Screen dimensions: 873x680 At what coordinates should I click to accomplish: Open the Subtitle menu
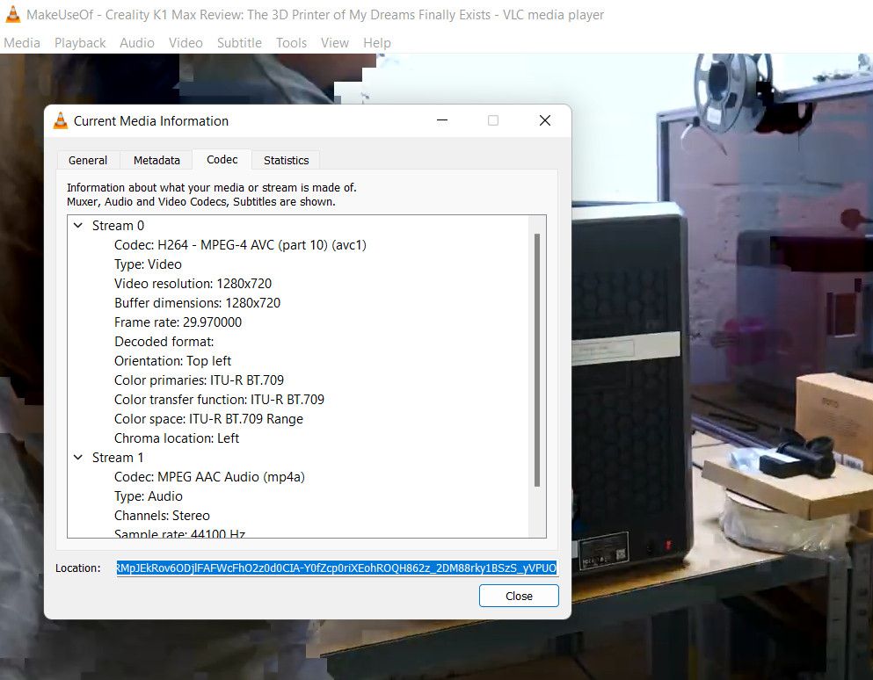238,42
